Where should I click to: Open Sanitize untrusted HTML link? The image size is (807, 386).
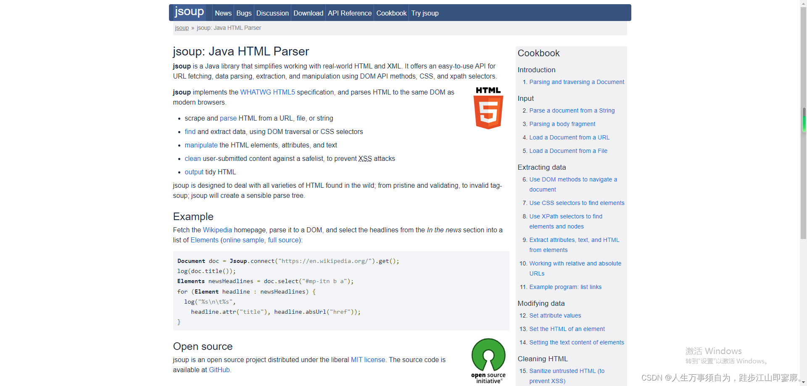tap(567, 376)
